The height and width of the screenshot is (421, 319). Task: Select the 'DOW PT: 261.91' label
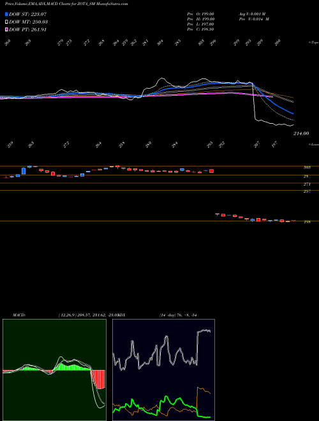point(27,29)
